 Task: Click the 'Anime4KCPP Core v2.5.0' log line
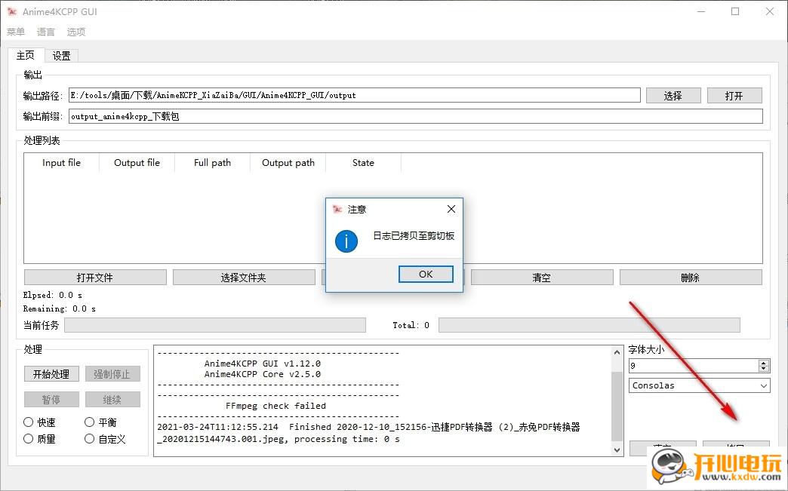[x=263, y=375]
